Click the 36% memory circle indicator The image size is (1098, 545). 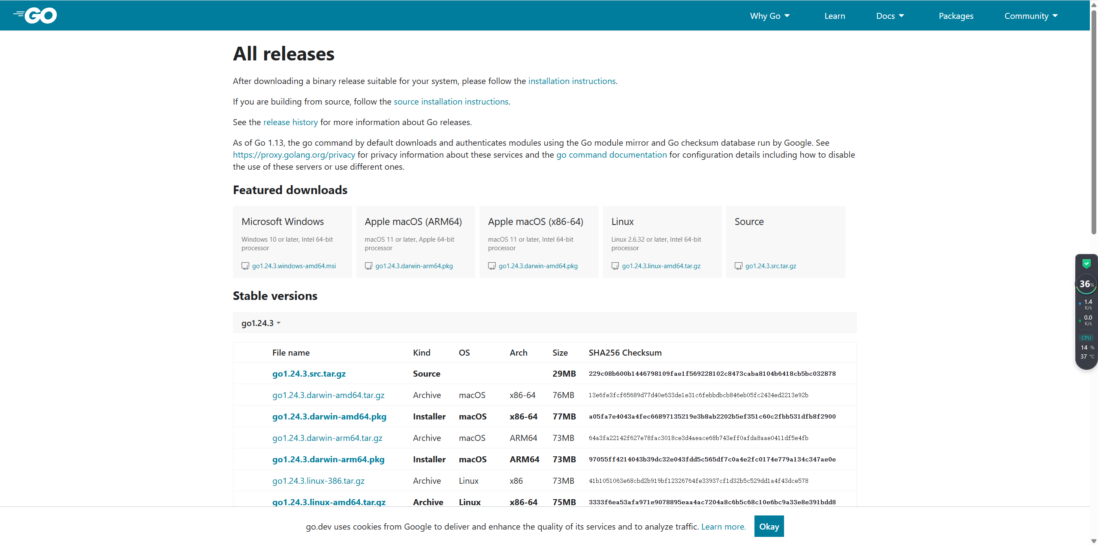tap(1086, 284)
